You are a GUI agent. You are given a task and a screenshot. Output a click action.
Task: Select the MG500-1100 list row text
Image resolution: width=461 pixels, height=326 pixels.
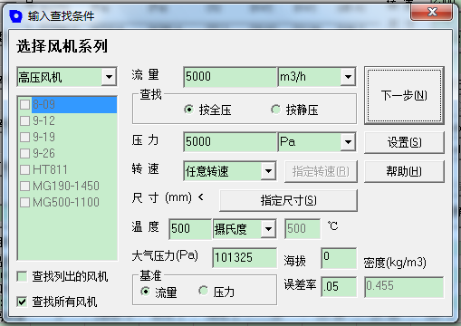click(x=66, y=202)
